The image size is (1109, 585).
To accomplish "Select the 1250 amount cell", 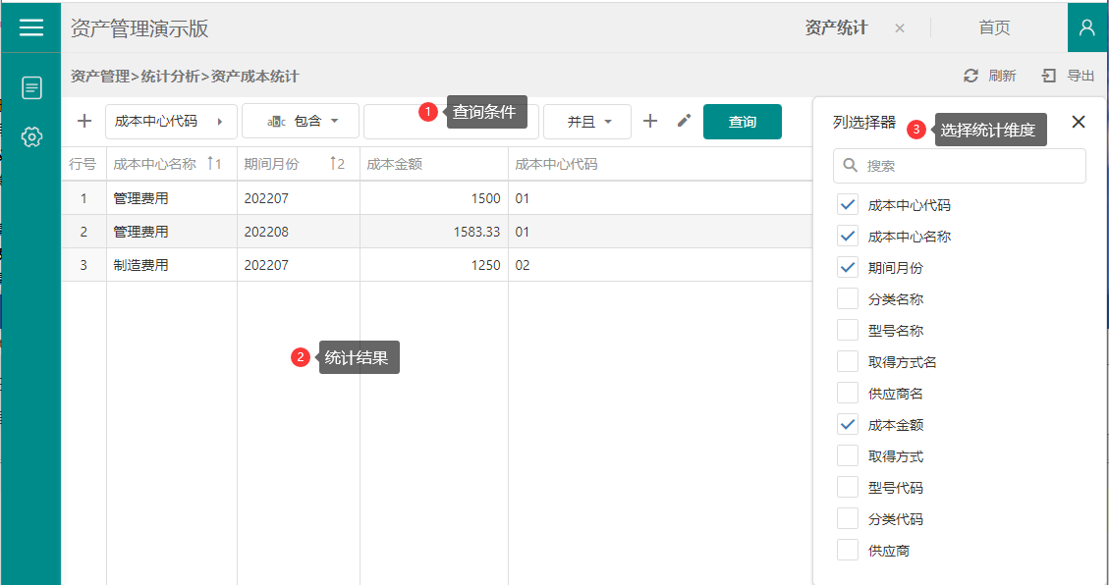I will (433, 265).
